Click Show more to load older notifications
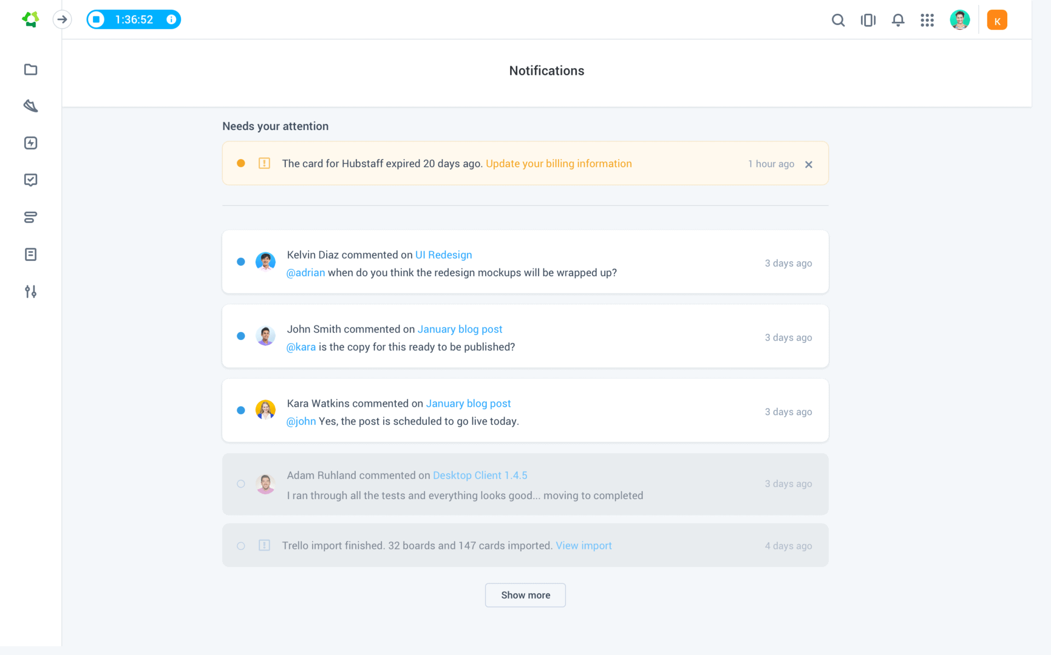 tap(525, 595)
